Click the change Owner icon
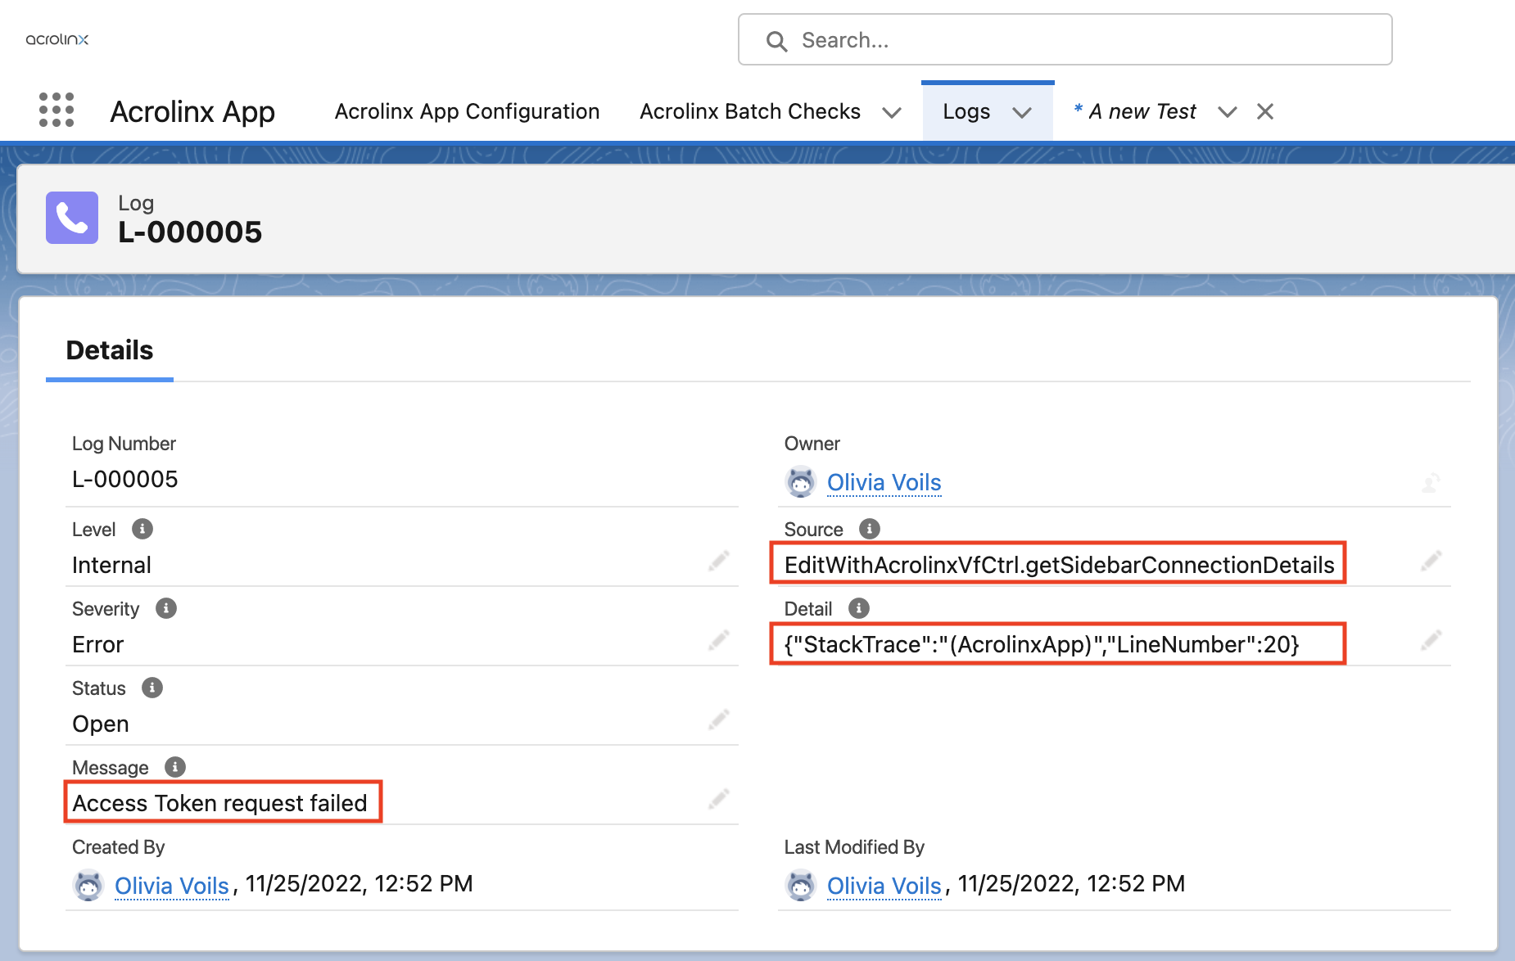This screenshot has height=961, width=1515. [x=1431, y=482]
